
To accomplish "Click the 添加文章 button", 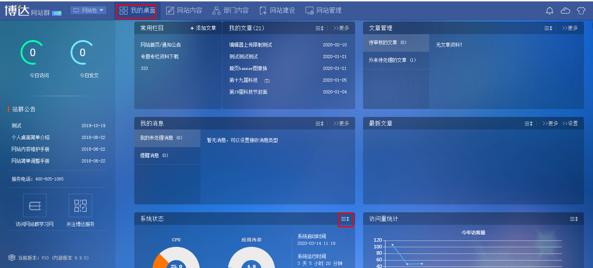I will point(203,28).
